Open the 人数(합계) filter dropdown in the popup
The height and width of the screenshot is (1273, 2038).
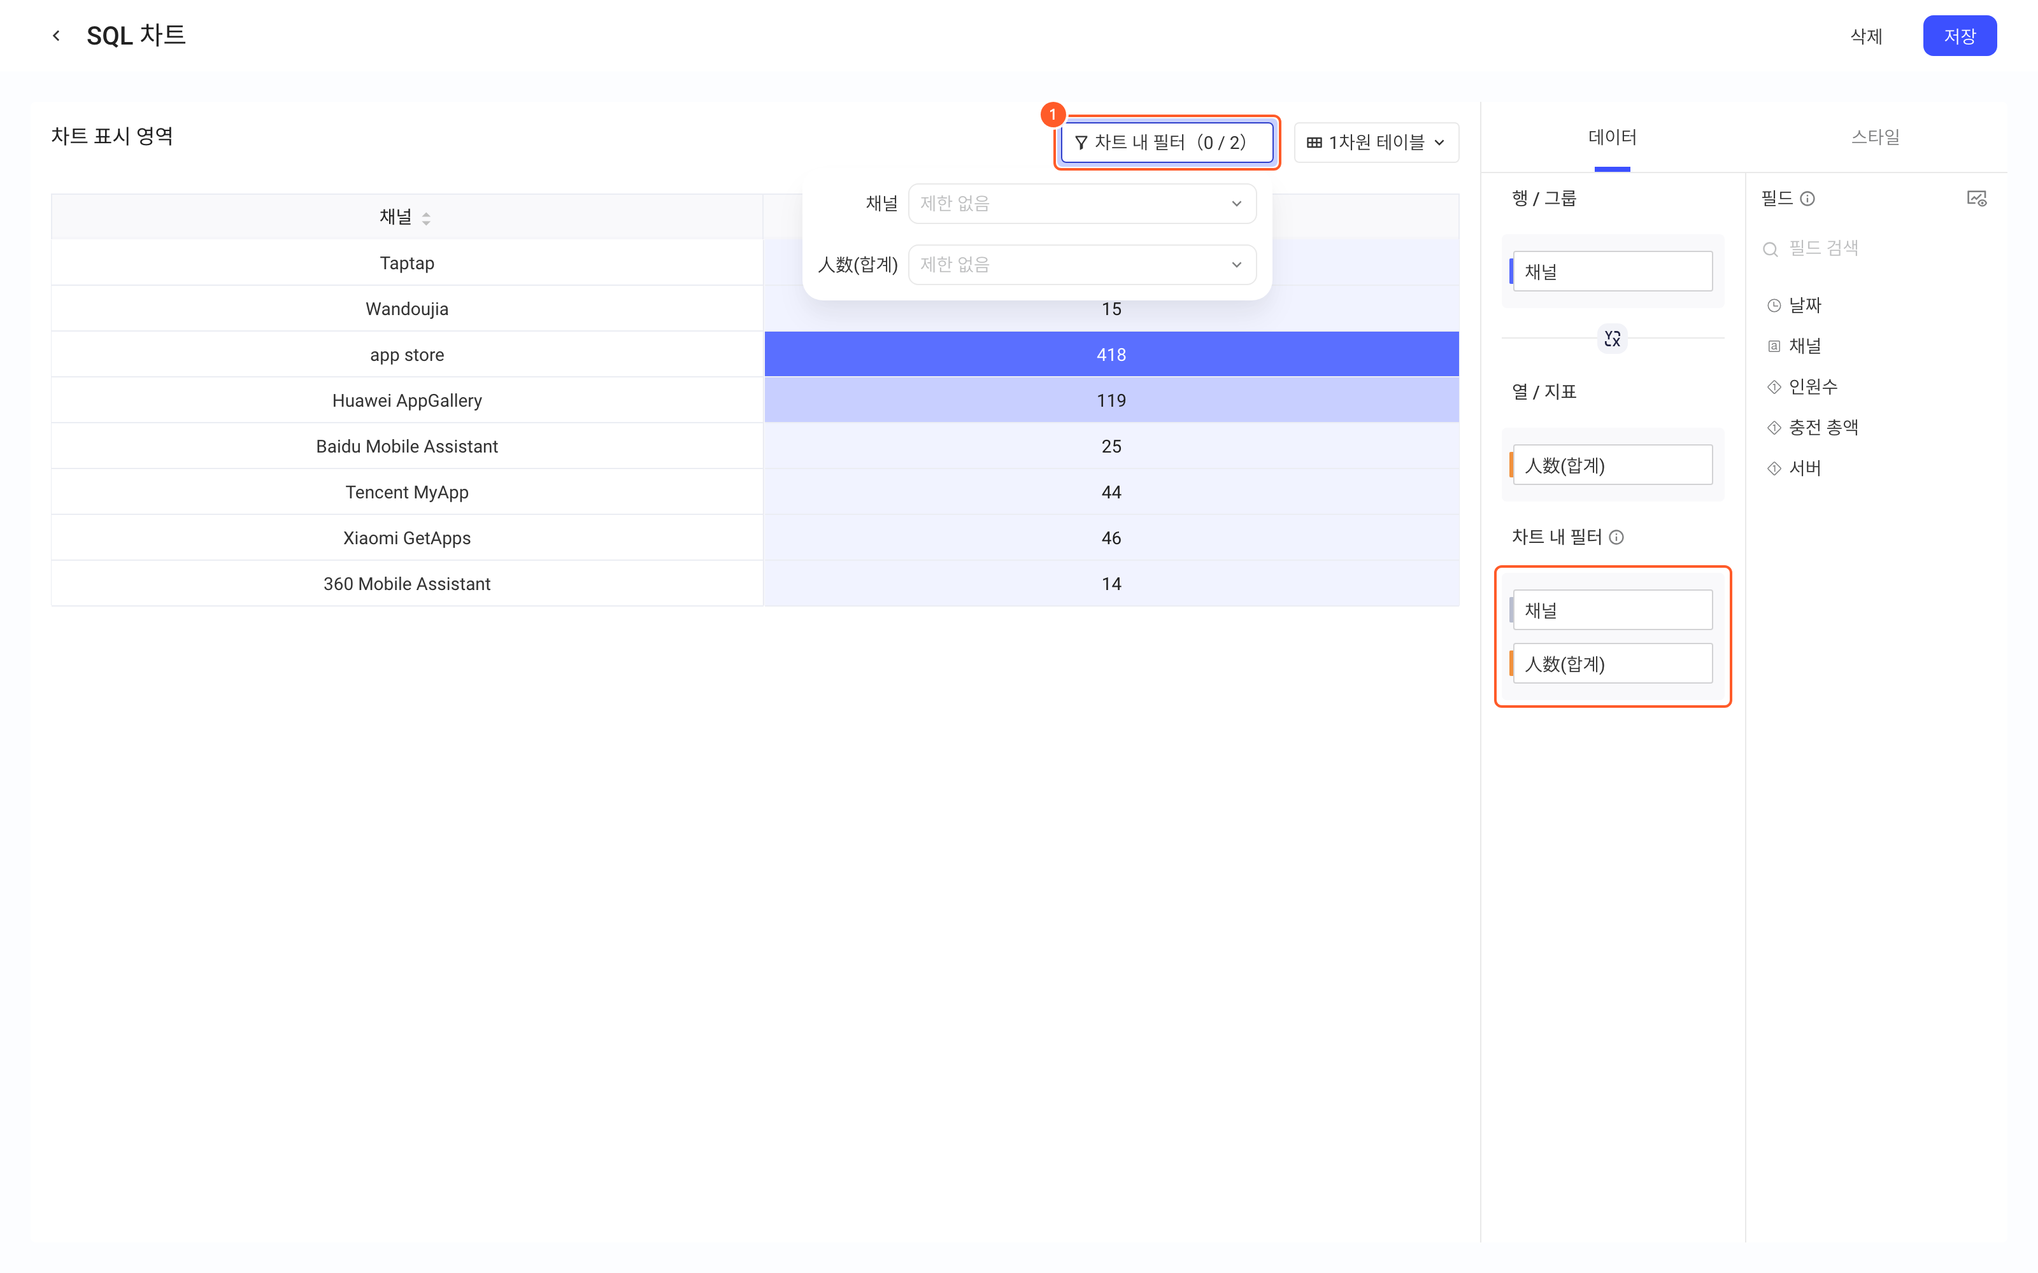pos(1081,264)
